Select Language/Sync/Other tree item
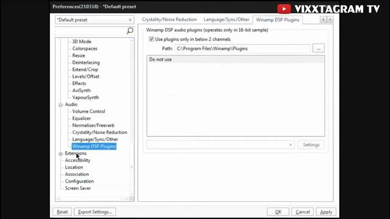 [95, 139]
